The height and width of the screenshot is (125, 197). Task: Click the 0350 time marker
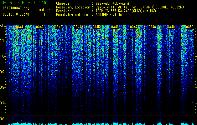click(190, 27)
